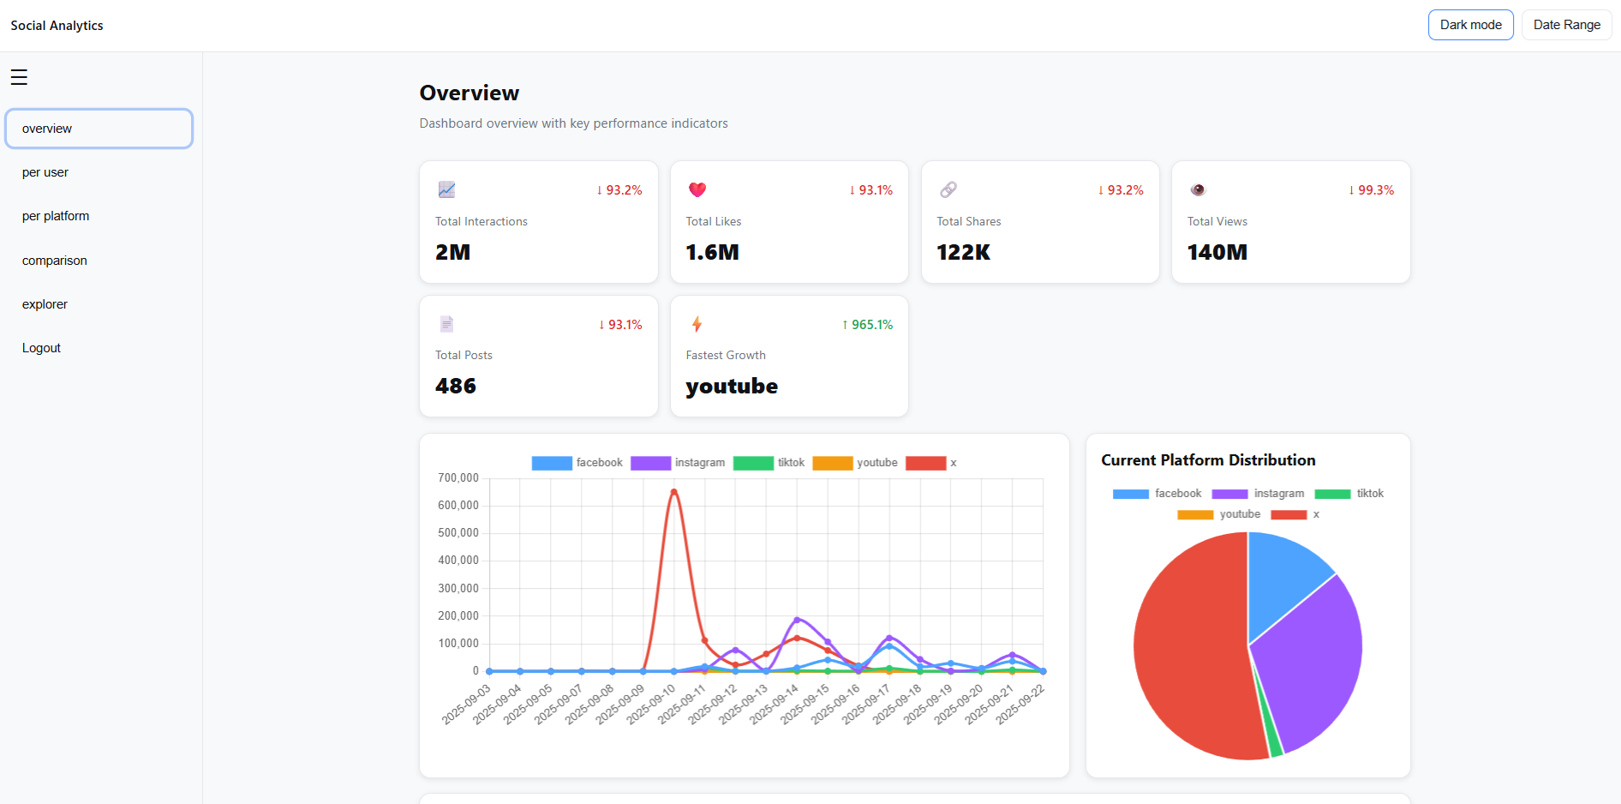
Task: Click the document icon on Total Posts card
Action: (x=446, y=324)
